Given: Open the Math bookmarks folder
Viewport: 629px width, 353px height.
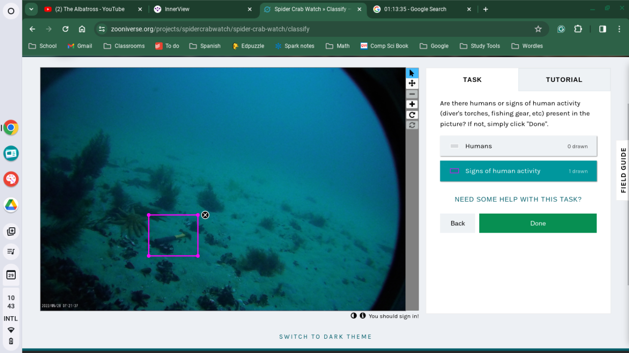Looking at the screenshot, I should 338,46.
